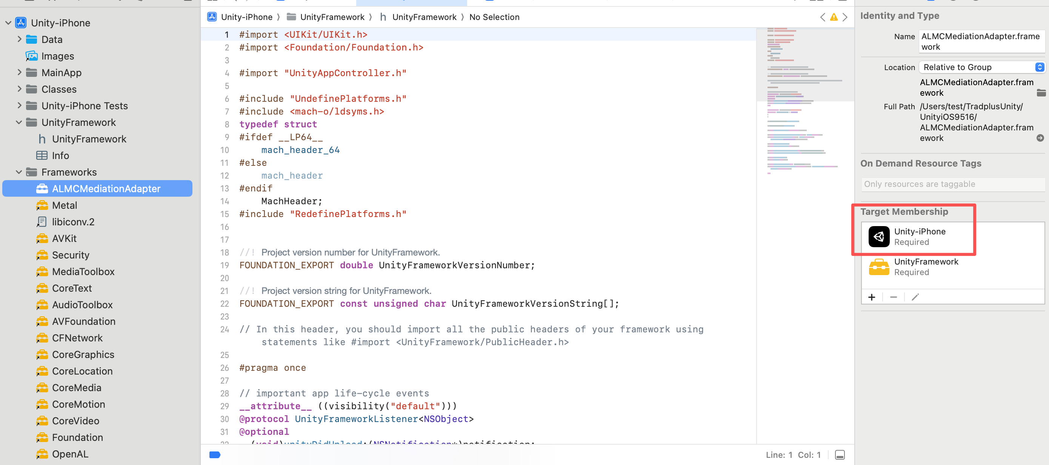Add a target membership with plus
This screenshot has width=1049, height=465.
(x=871, y=297)
